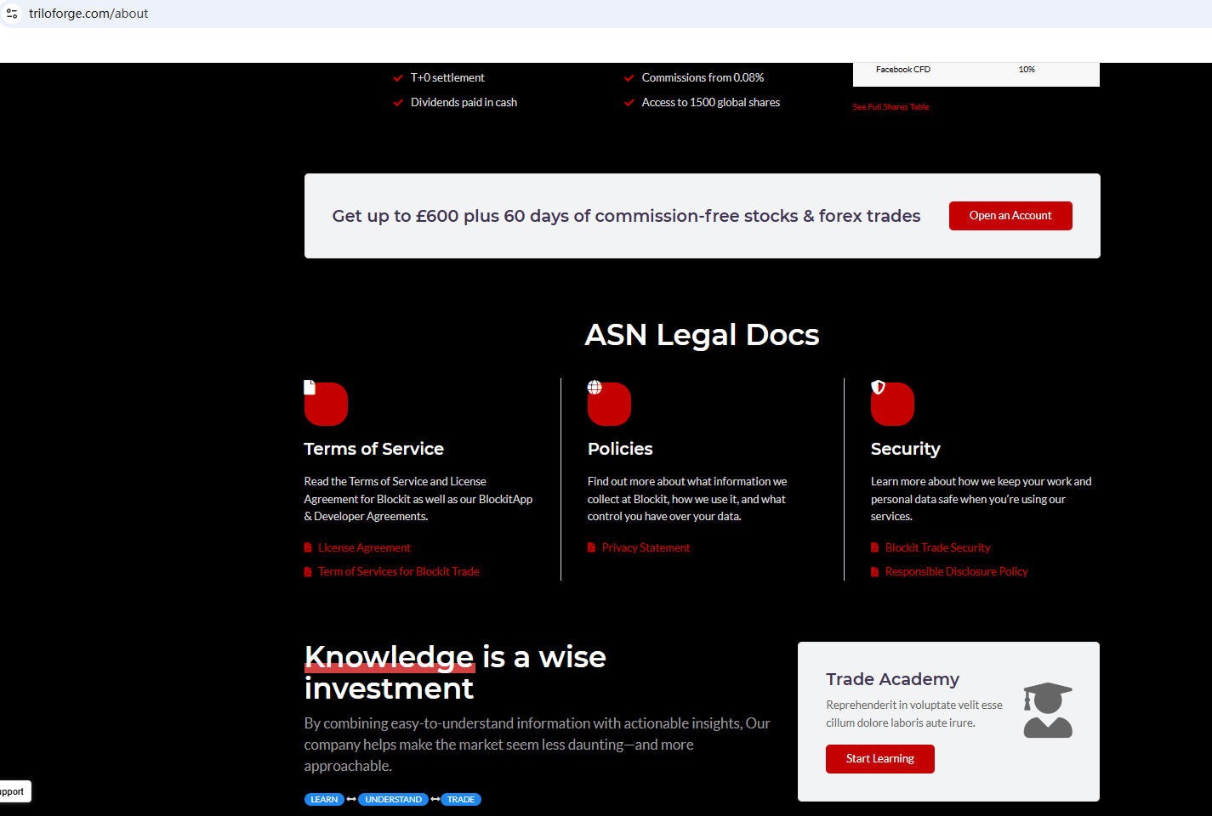Click file icon beside License Agreement
The image size is (1212, 816).
308,548
